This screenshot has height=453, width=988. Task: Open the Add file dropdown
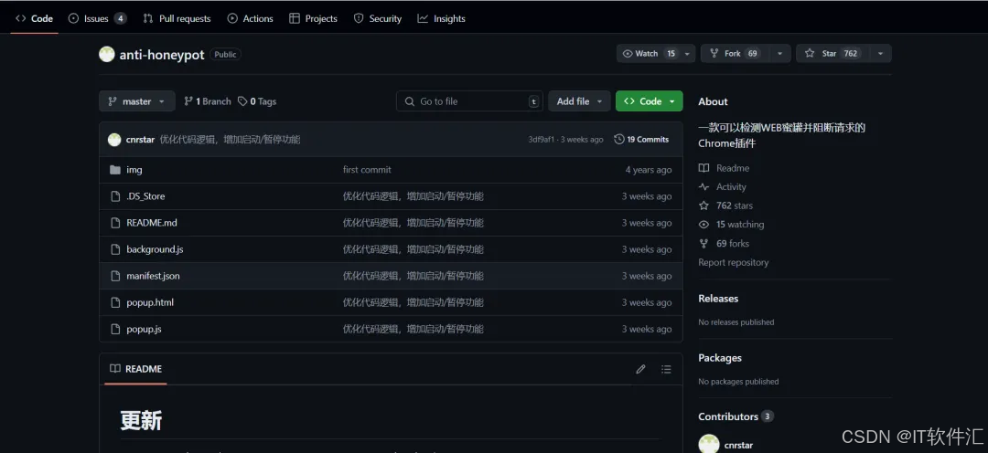point(579,101)
